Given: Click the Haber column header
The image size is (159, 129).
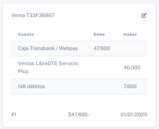Looking at the screenshot, I should [x=130, y=34].
